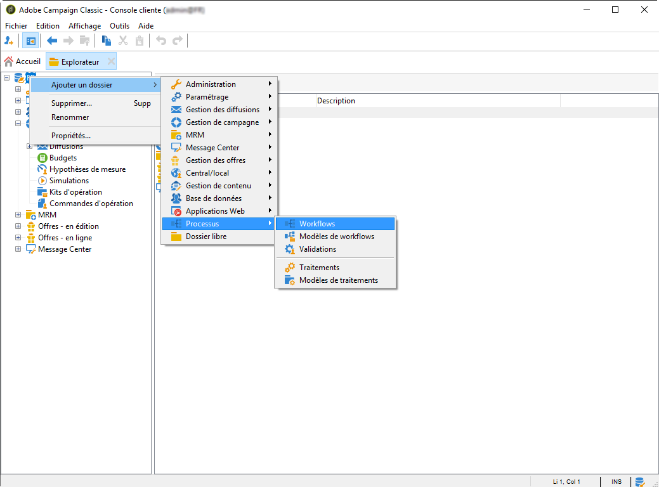This screenshot has width=659, height=487.
Task: Select Commandes d'opération in tree
Action: [91, 204]
